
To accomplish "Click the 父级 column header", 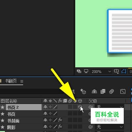I will point(93,101).
